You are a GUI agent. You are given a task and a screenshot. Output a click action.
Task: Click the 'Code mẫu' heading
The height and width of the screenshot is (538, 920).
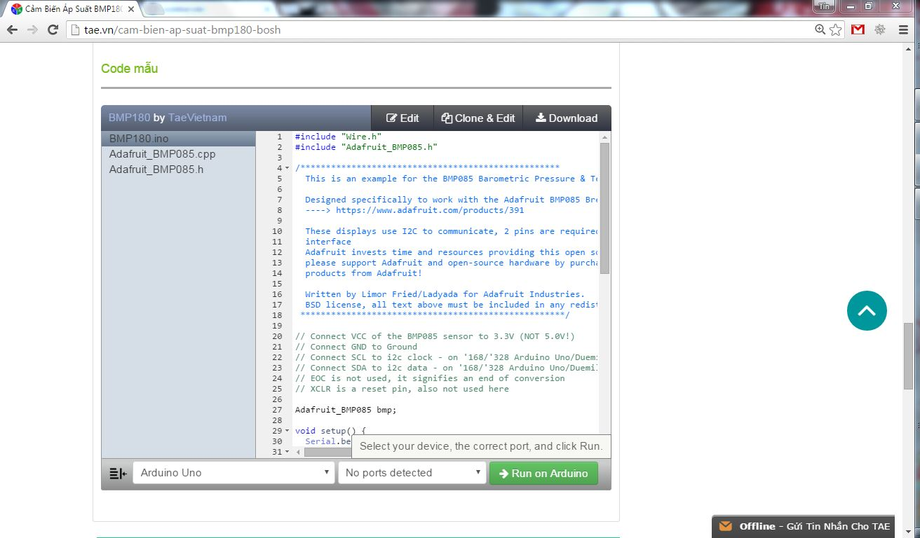(129, 69)
